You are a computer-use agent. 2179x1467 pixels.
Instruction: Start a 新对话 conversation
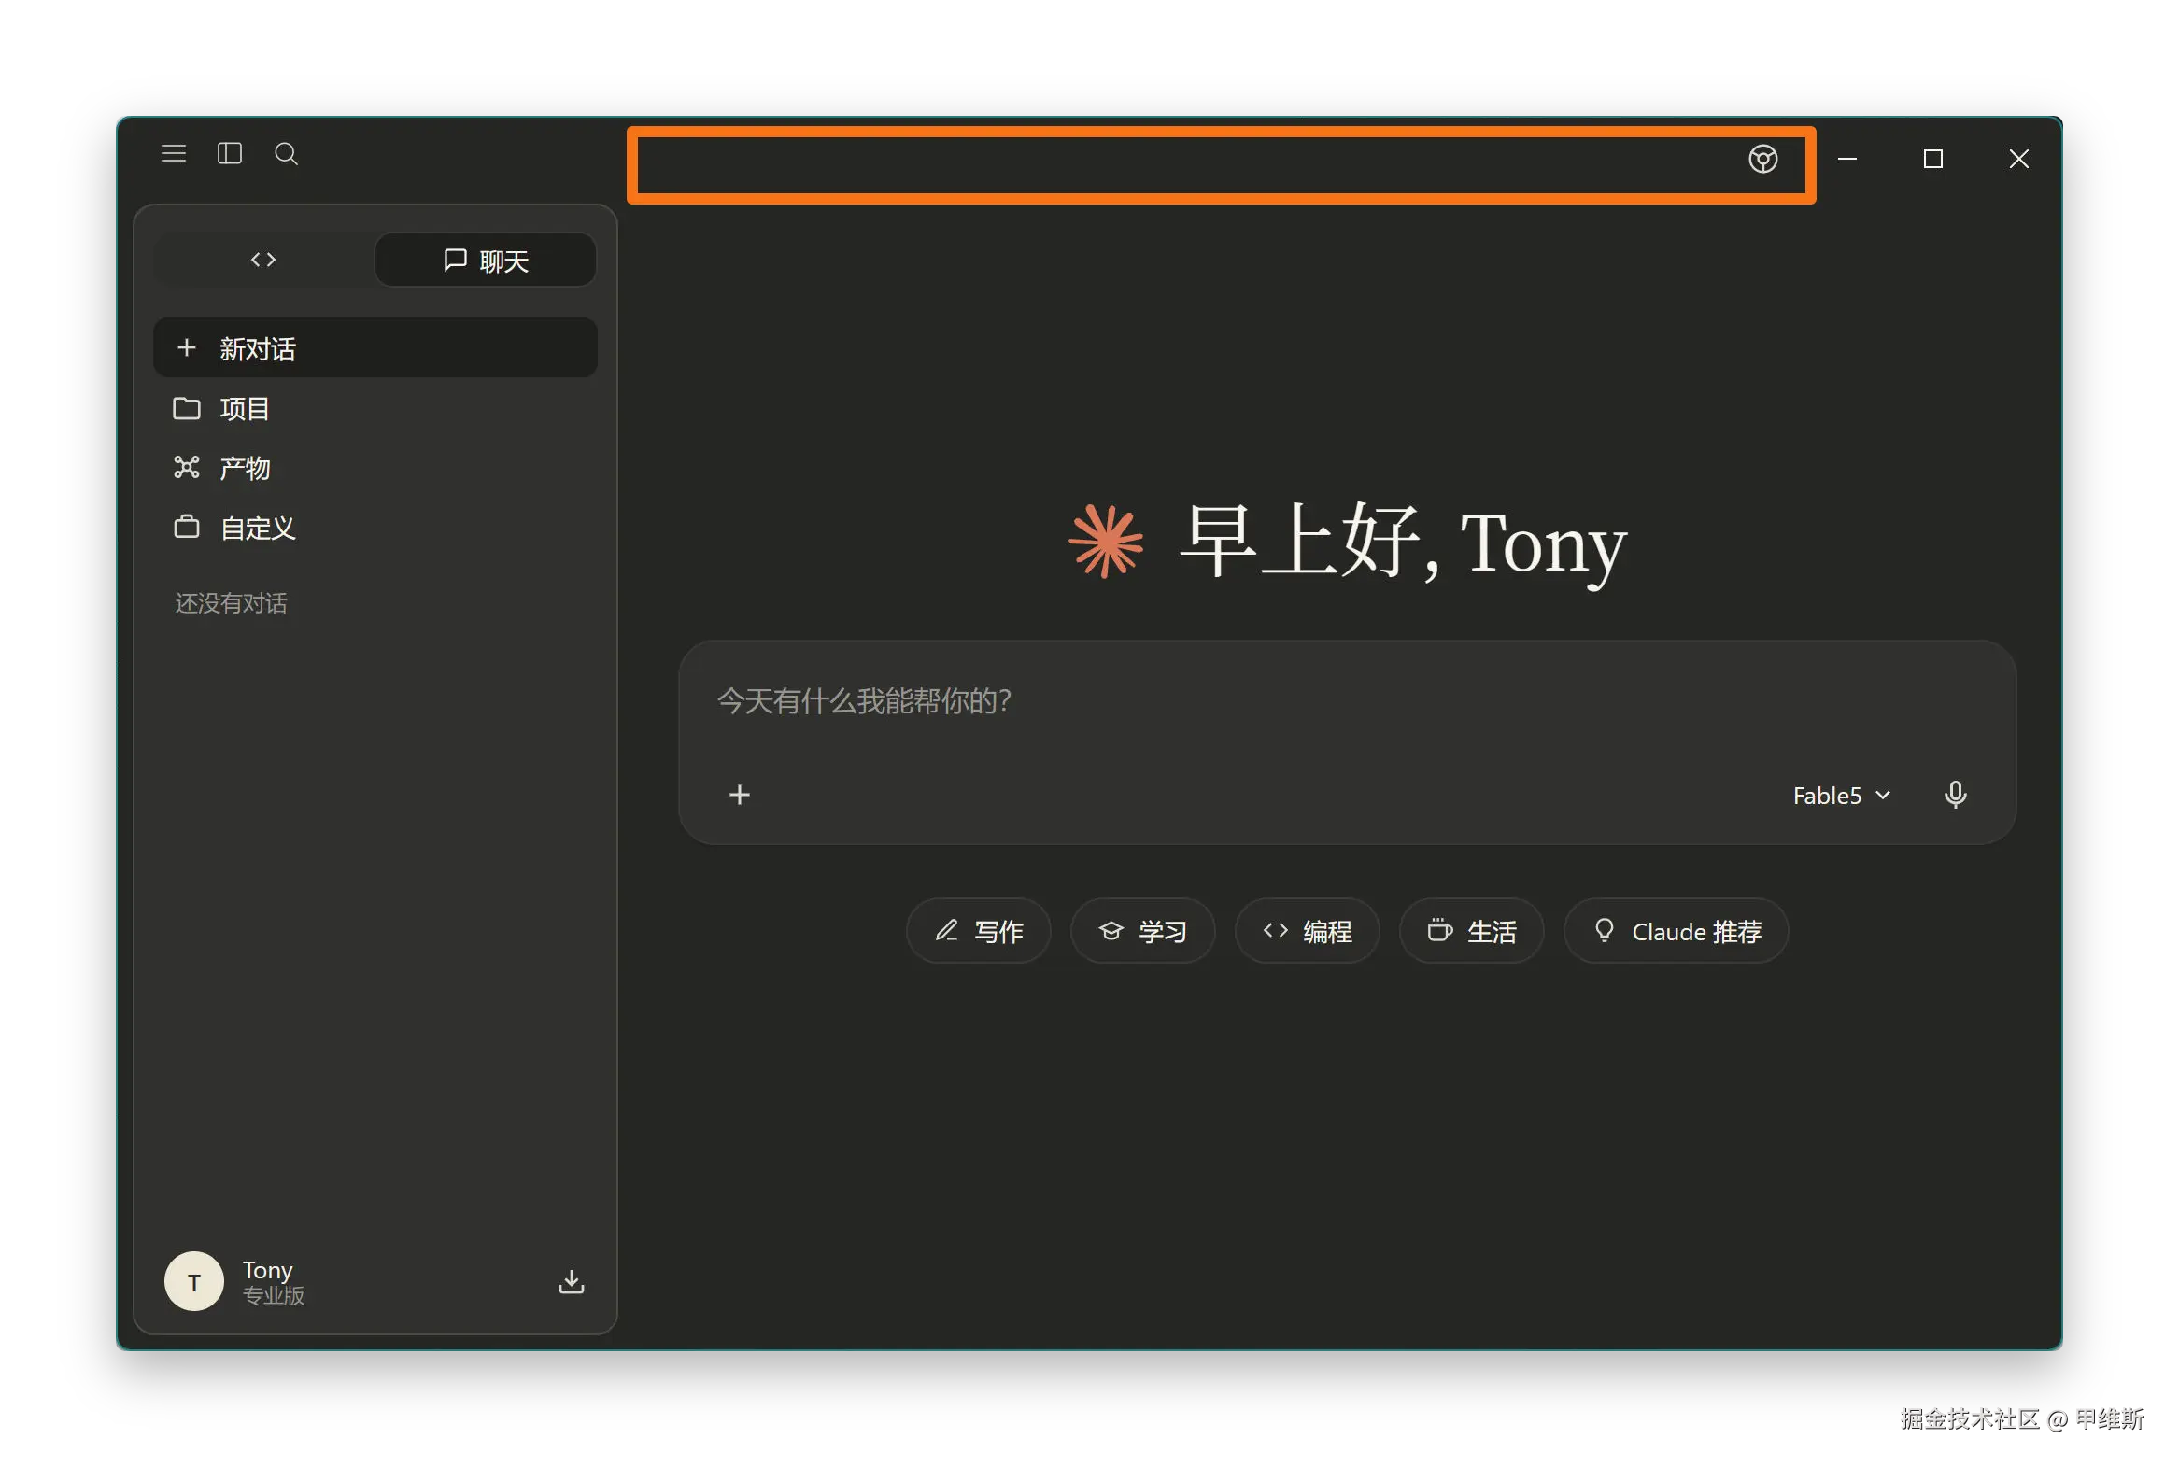(375, 348)
